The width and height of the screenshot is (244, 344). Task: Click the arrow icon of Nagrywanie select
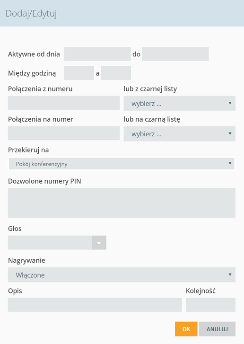point(230,274)
